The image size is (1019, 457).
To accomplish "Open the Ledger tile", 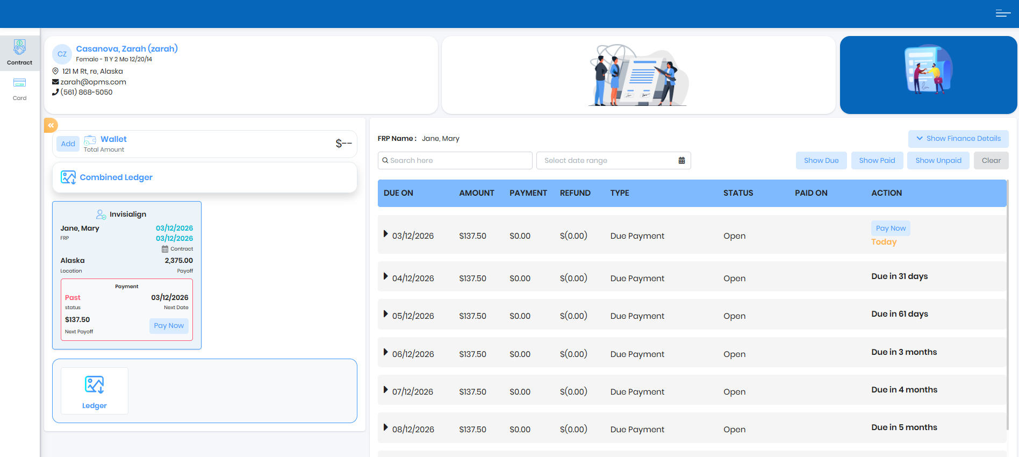I will [95, 391].
